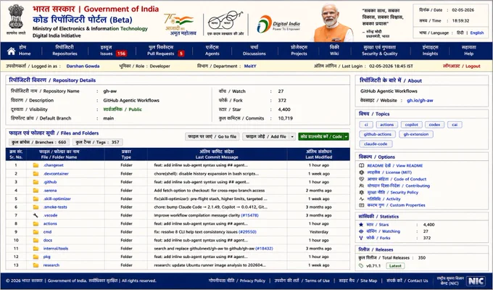Click the eye icon beside Watching
The image size is (493, 290).
(361, 231)
